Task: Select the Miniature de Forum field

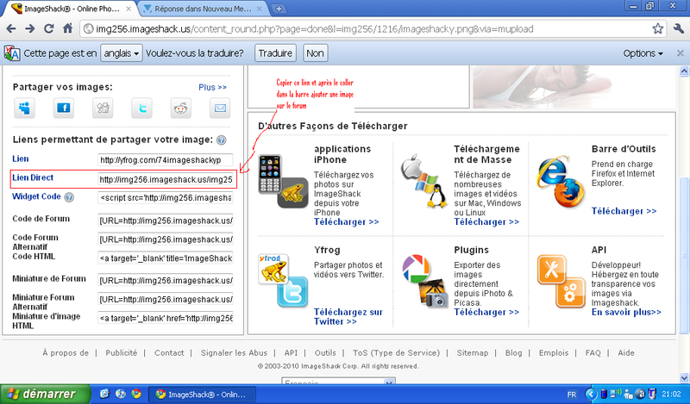Action: (165, 281)
